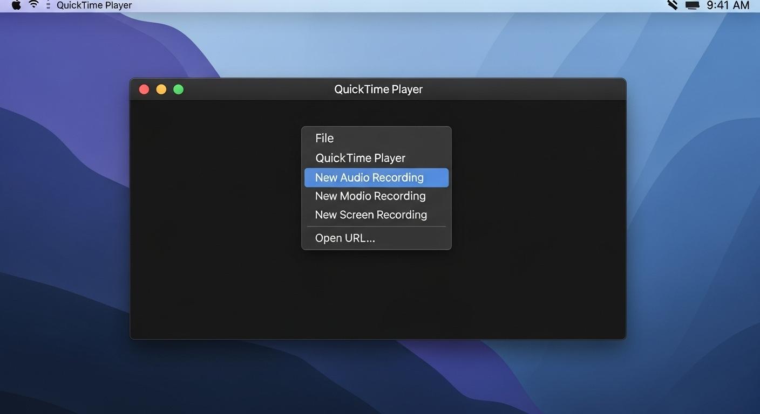Click the battery icon in menu bar
The image size is (760, 414).
(x=692, y=5)
